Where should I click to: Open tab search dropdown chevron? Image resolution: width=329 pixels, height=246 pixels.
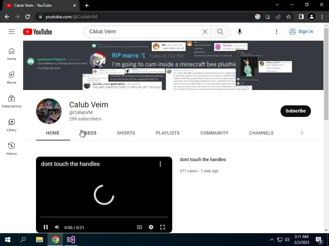coord(277,4)
